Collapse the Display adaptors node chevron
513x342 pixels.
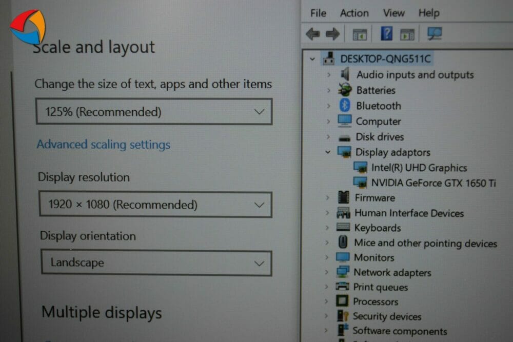click(327, 152)
